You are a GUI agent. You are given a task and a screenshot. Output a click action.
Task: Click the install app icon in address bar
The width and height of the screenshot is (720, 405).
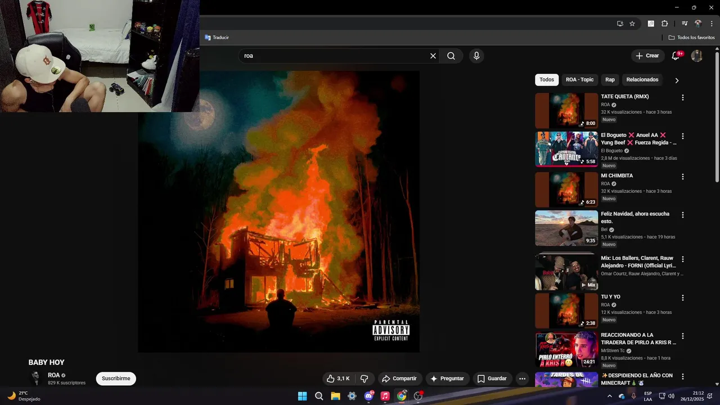tap(620, 24)
